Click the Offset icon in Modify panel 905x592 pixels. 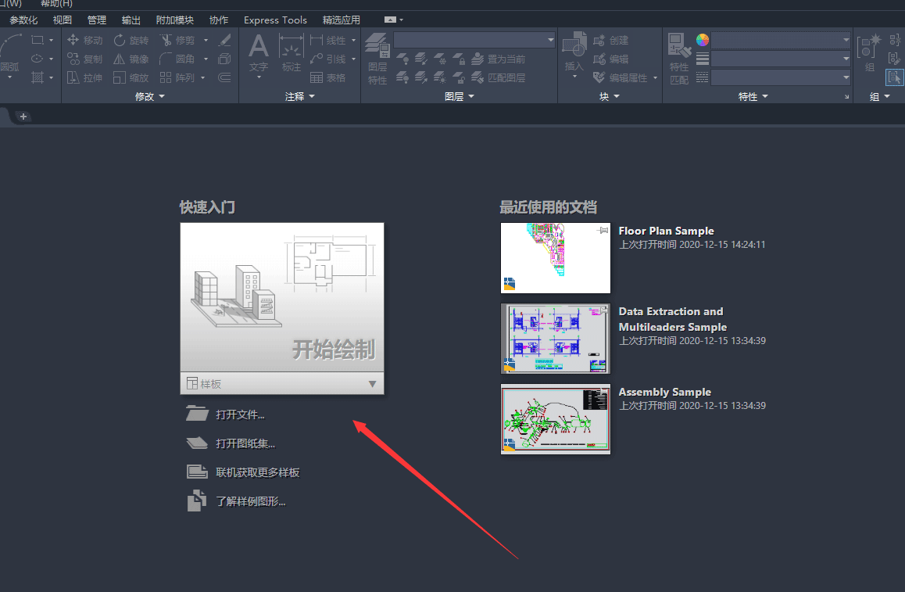[x=224, y=77]
